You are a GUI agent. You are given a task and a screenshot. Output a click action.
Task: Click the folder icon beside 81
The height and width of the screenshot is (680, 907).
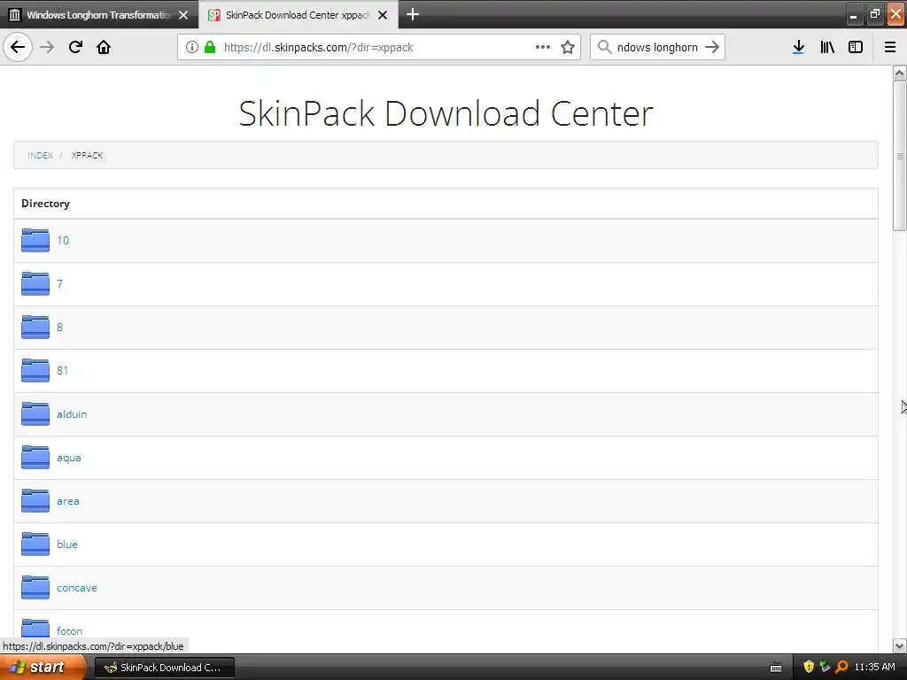pyautogui.click(x=35, y=371)
